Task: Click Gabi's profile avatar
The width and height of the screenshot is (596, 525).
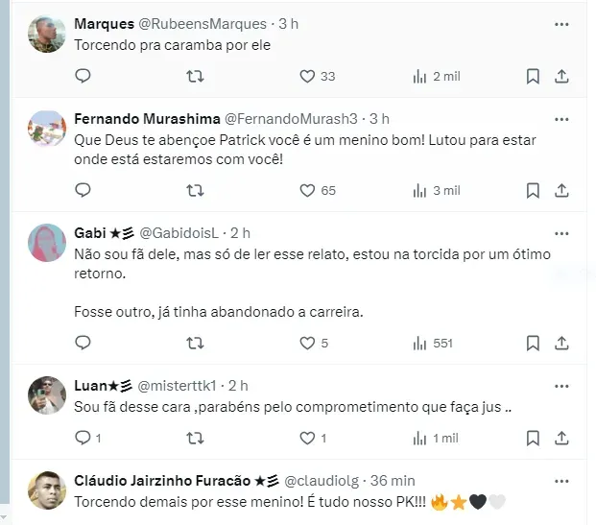Action: 47,242
